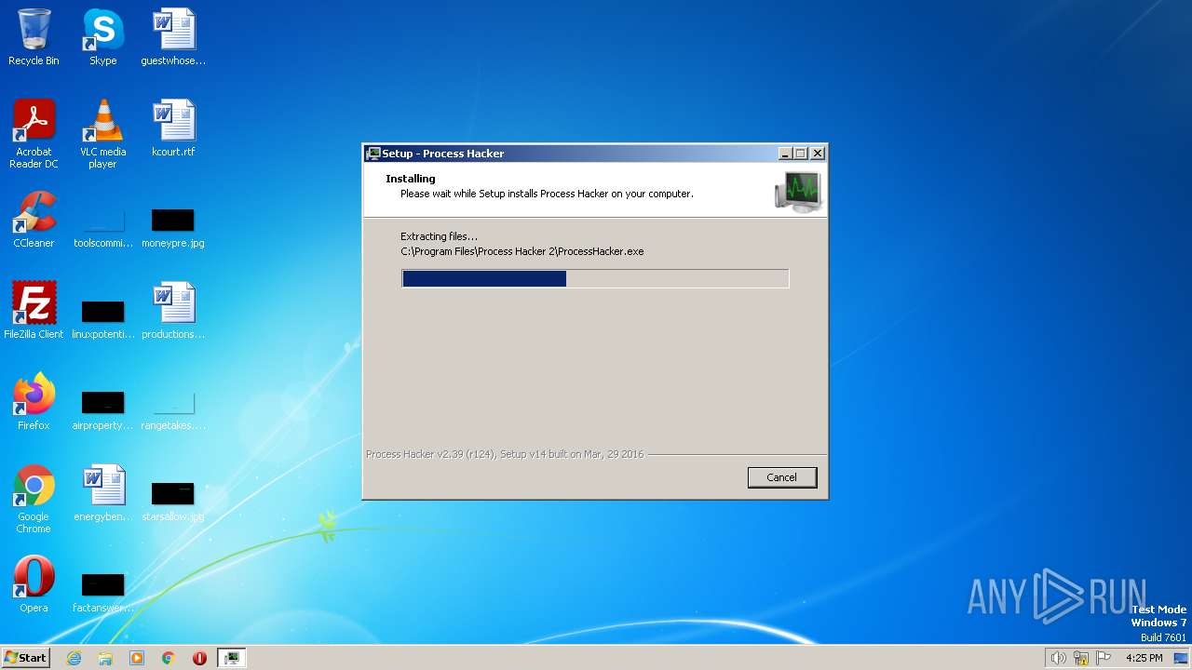The width and height of the screenshot is (1192, 670).
Task: Open Acrobat Reader DC shortcut
Action: tap(34, 133)
